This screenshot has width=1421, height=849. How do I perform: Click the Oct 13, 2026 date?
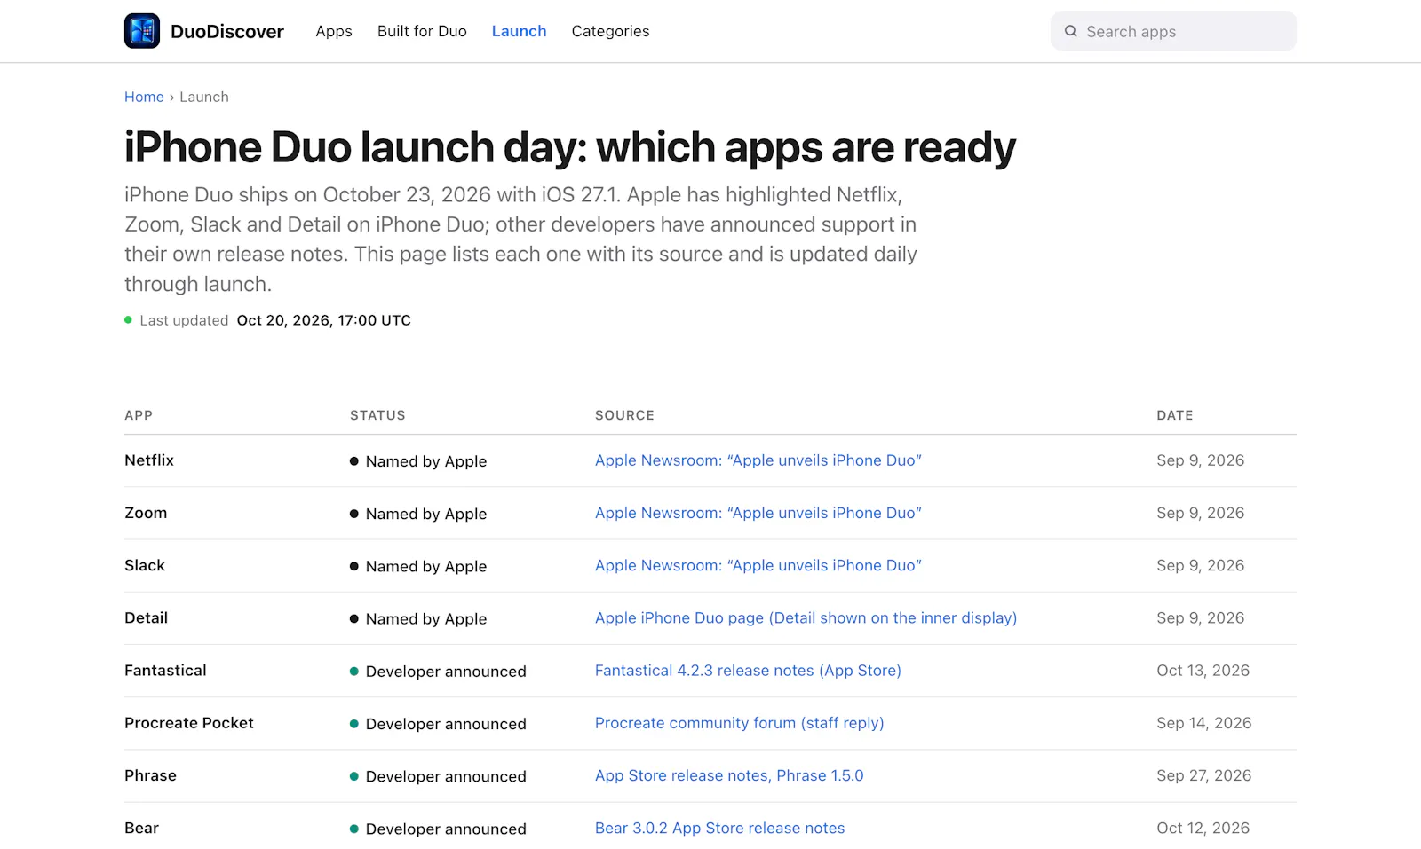[1203, 671]
